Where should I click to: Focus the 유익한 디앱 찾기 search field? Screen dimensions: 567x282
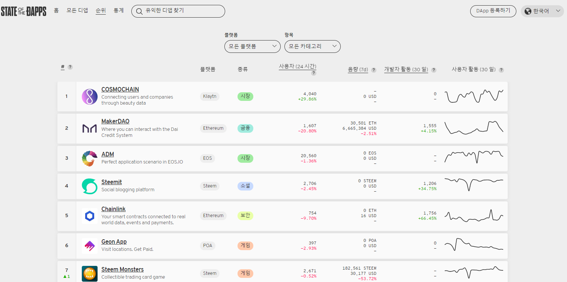pyautogui.click(x=178, y=11)
